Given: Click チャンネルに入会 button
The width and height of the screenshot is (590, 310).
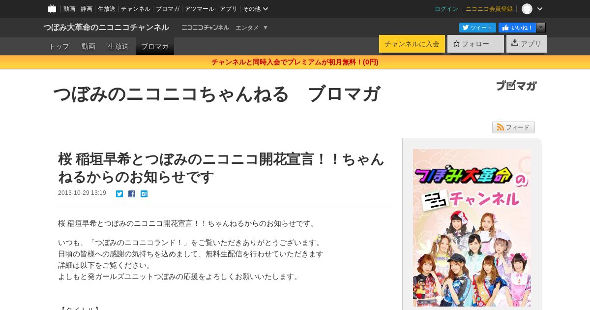Looking at the screenshot, I should pyautogui.click(x=412, y=44).
